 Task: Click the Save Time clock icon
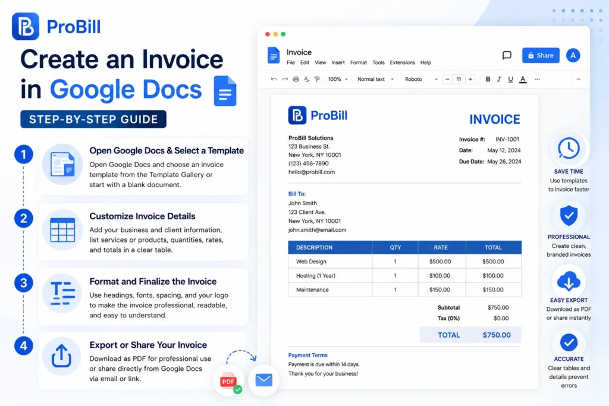569,148
